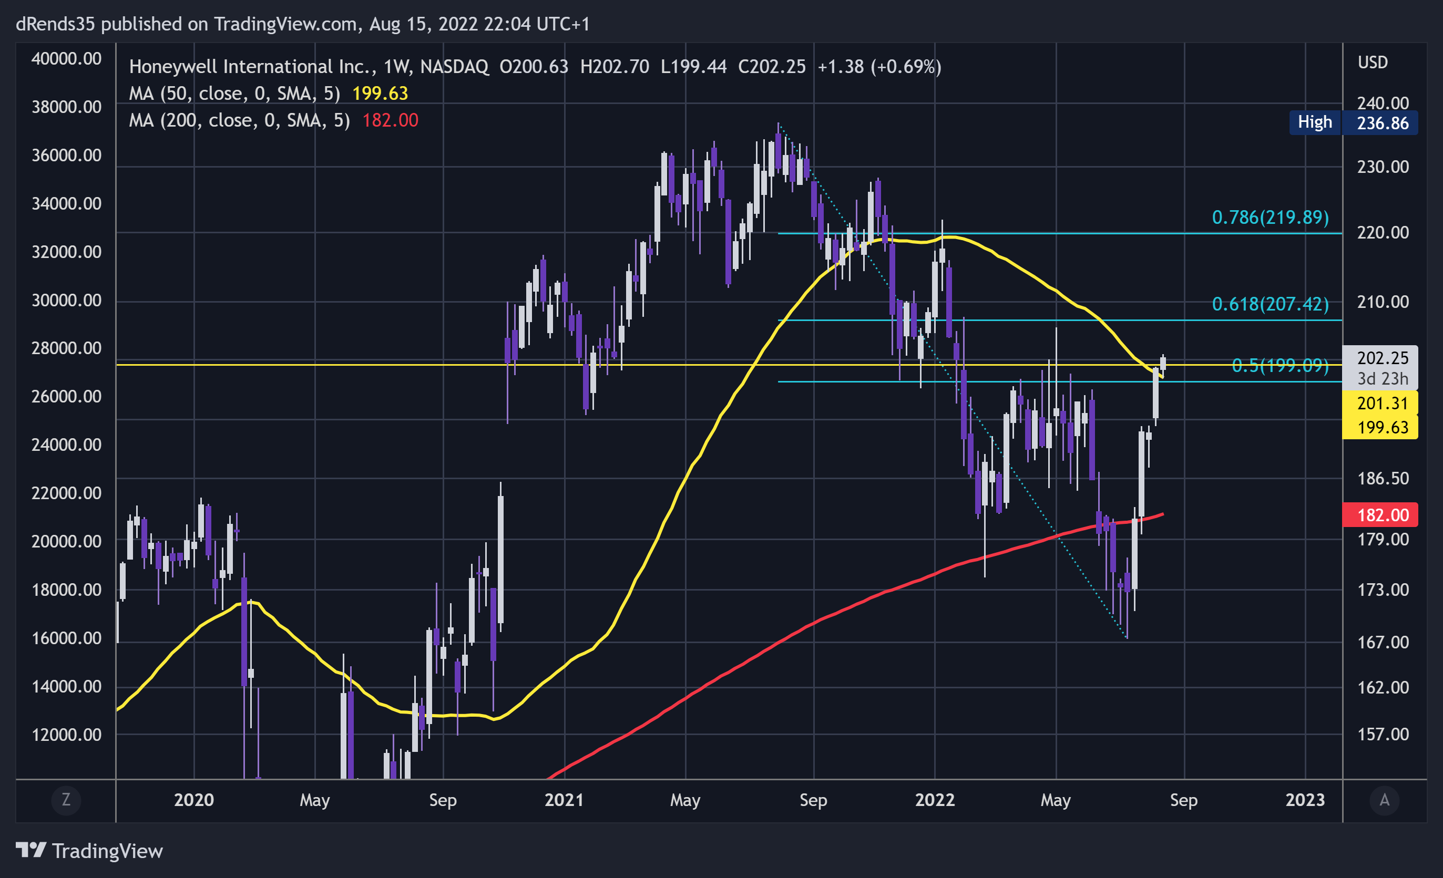This screenshot has width=1443, height=878.
Task: Click the published-by header text
Action: tap(302, 24)
